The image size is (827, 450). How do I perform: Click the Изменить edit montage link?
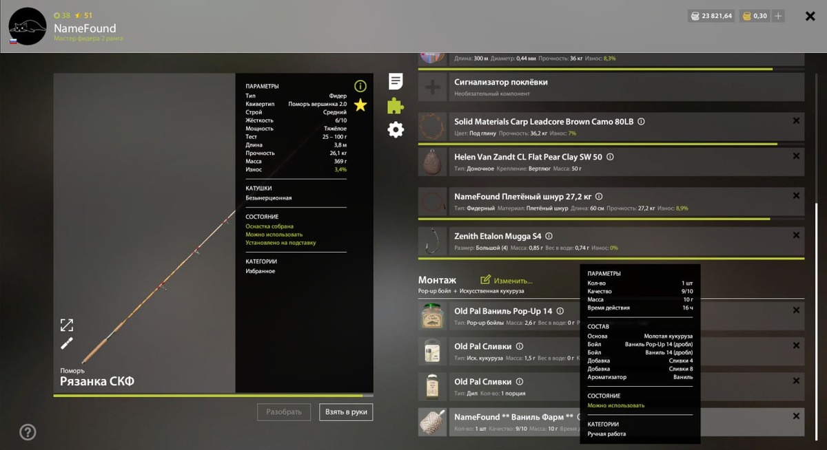(x=507, y=281)
